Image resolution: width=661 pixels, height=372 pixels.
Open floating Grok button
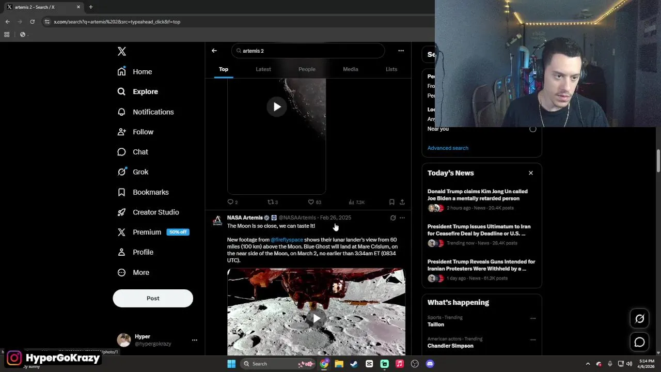point(639,319)
